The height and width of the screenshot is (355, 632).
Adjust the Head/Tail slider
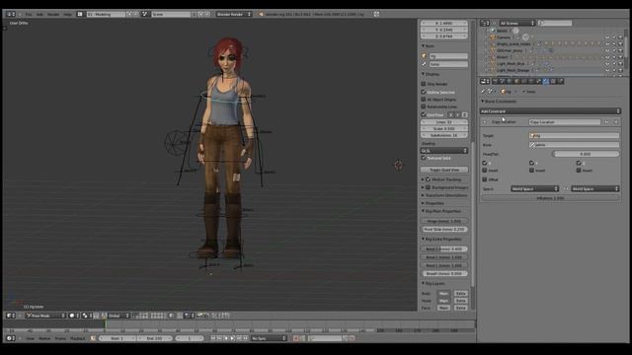tap(586, 154)
